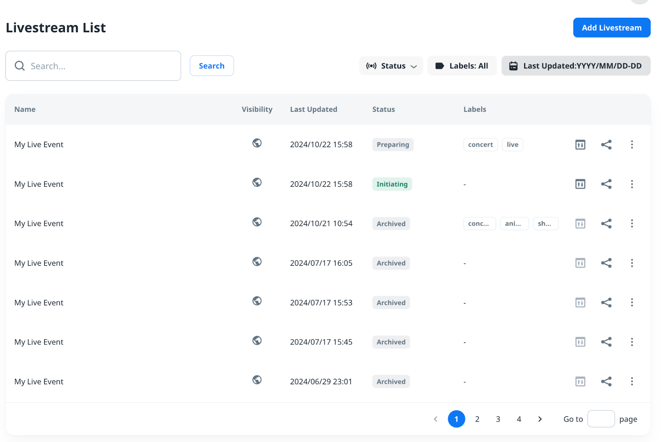Select the concert label on first row
The image size is (661, 442).
pos(480,145)
